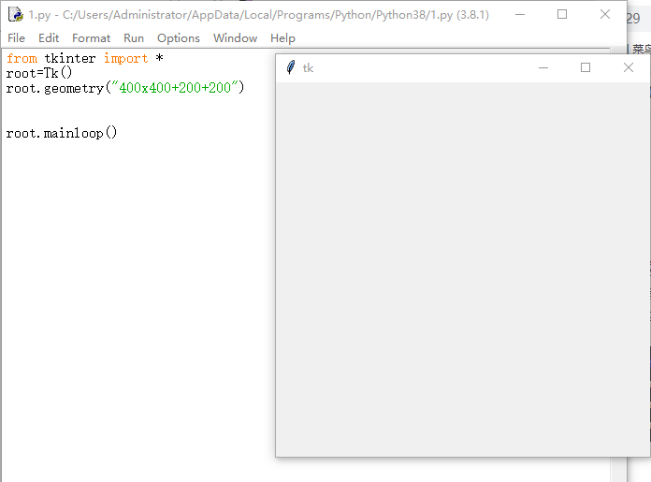
Task: Open the File menu in IDLE
Action: 16,38
